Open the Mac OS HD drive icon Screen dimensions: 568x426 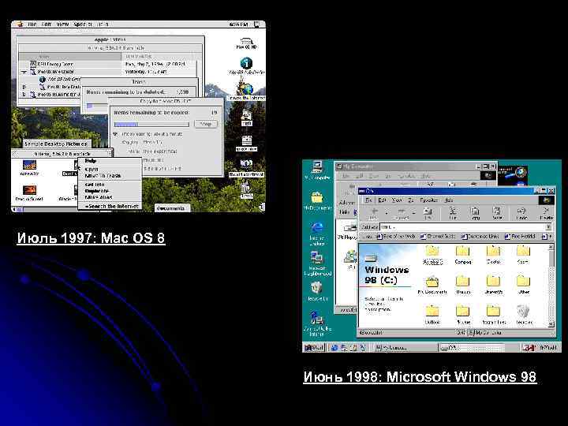coord(247,43)
